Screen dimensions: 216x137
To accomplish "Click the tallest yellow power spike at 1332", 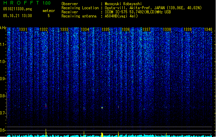I will click(46, 133).
